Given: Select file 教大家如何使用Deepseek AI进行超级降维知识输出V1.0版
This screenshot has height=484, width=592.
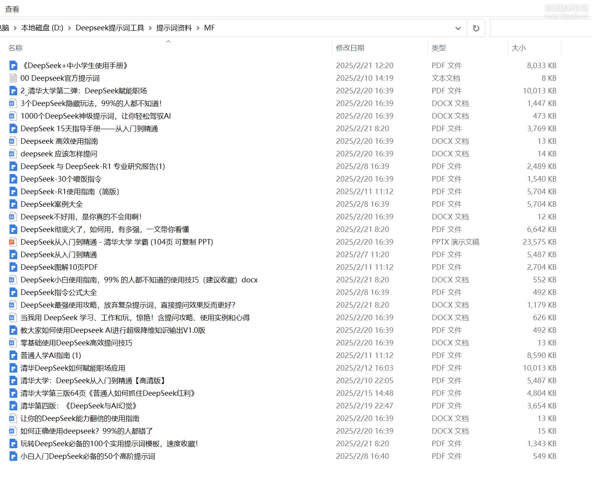Looking at the screenshot, I should point(113,330).
